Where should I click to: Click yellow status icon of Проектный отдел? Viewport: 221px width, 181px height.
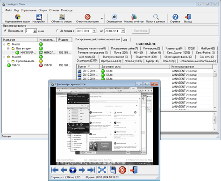click(41, 61)
